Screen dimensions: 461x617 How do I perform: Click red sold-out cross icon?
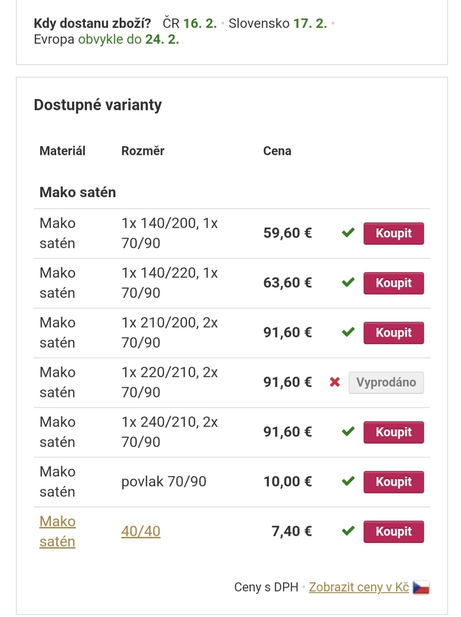335,382
